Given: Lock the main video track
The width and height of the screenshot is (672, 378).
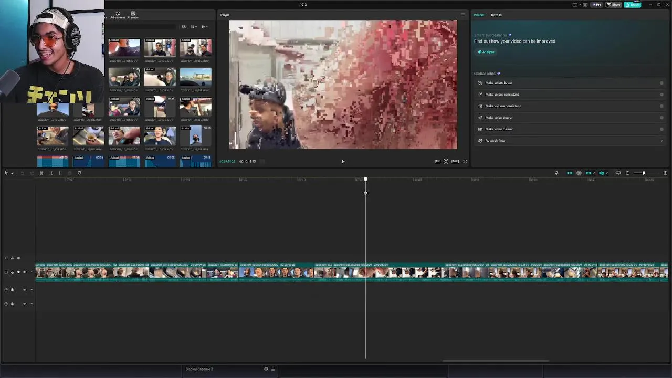Looking at the screenshot, I should coord(12,272).
